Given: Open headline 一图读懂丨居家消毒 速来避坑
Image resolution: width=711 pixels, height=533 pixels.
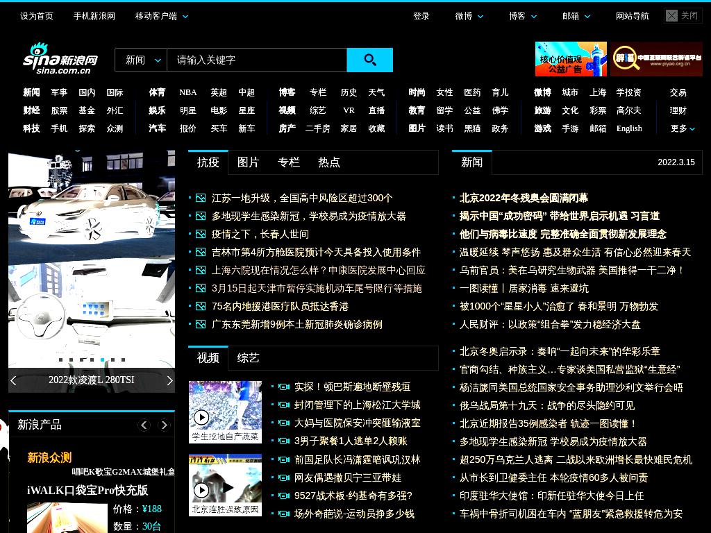Looking at the screenshot, I should [524, 288].
